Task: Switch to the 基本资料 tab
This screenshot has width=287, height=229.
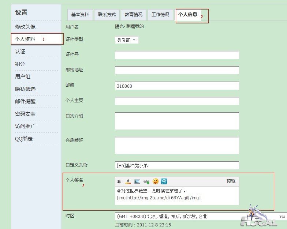Action: click(x=80, y=15)
